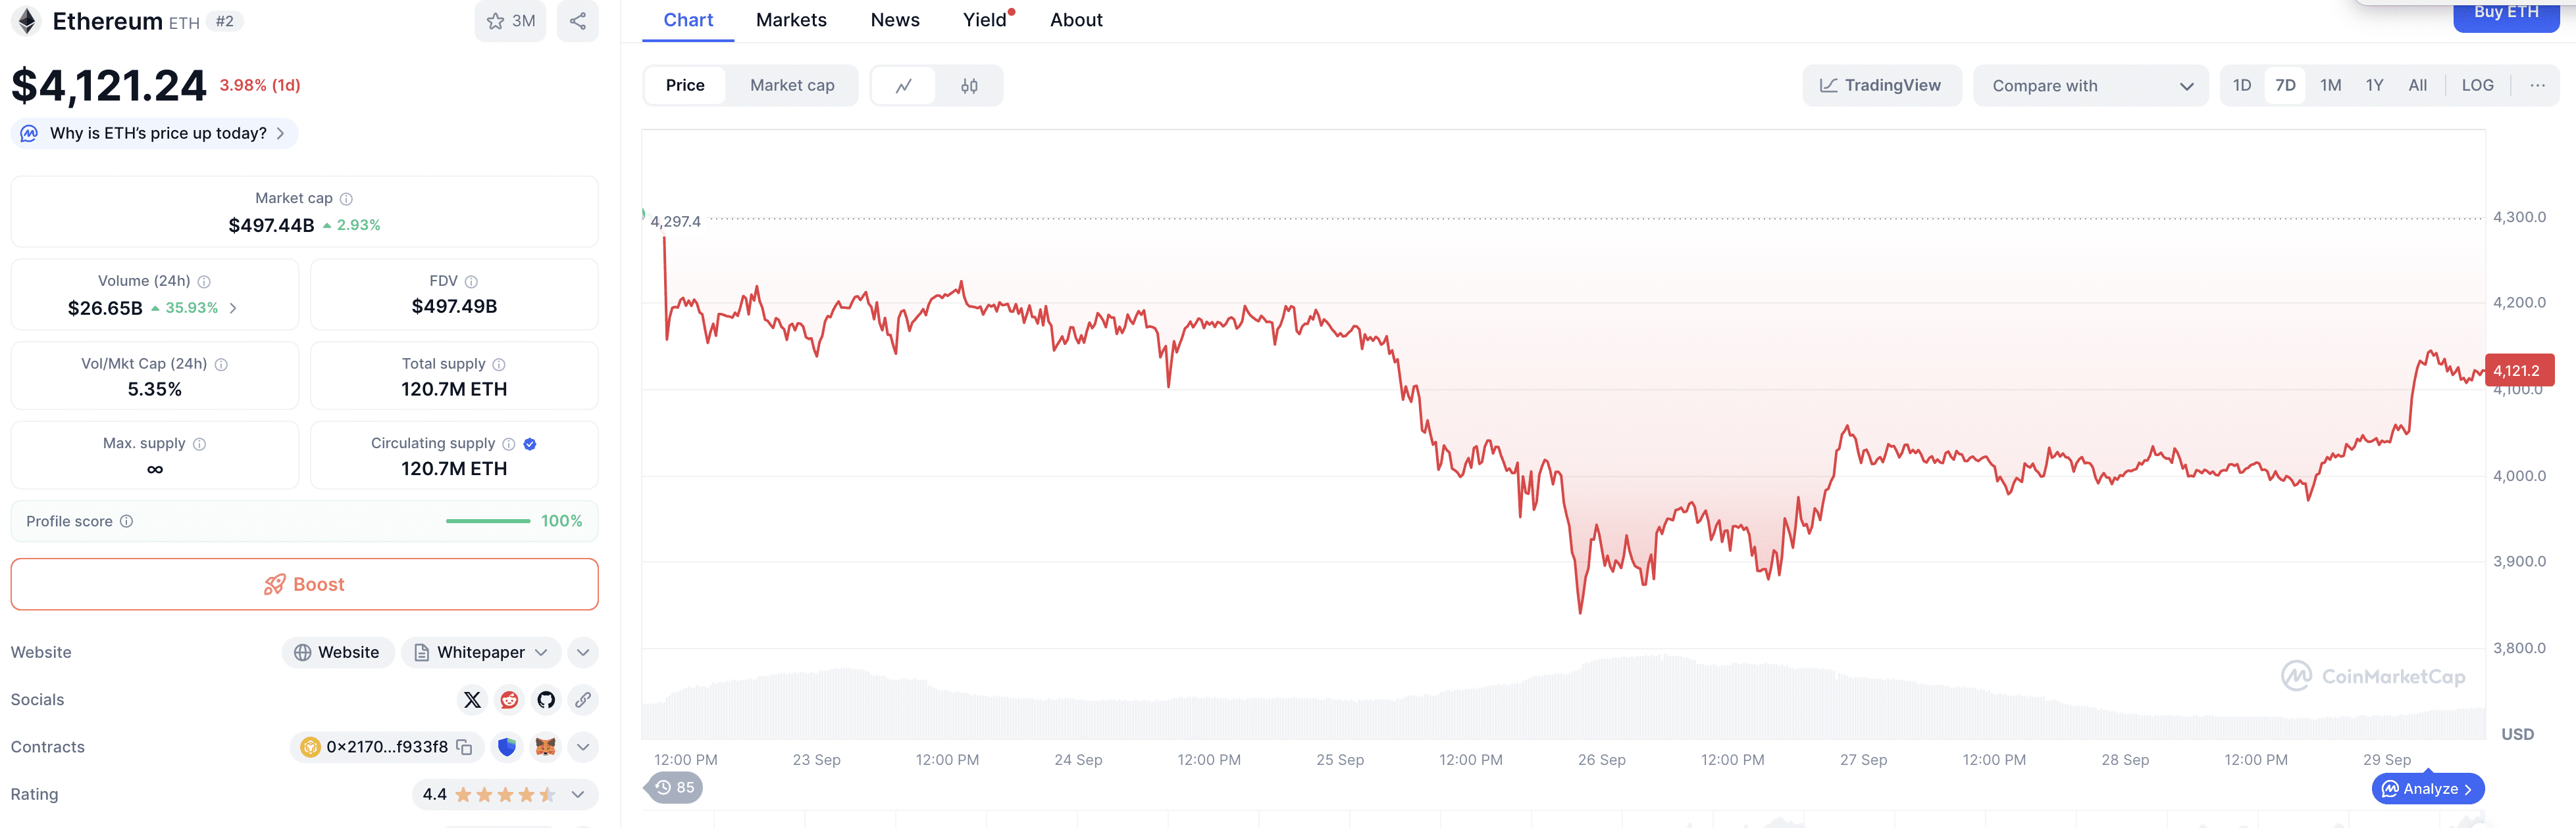Screen dimensions: 2576x828
Task: Enable the LOG scale toggle
Action: click(x=2477, y=85)
